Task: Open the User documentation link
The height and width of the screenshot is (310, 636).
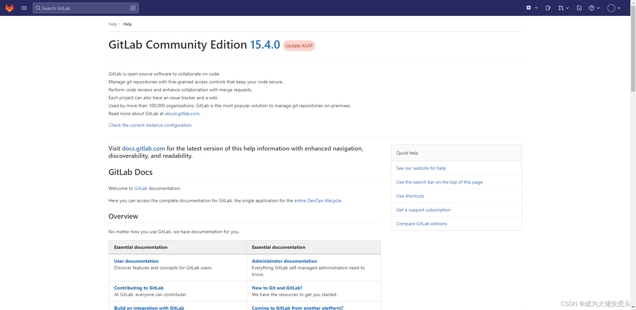Action: coord(136,261)
